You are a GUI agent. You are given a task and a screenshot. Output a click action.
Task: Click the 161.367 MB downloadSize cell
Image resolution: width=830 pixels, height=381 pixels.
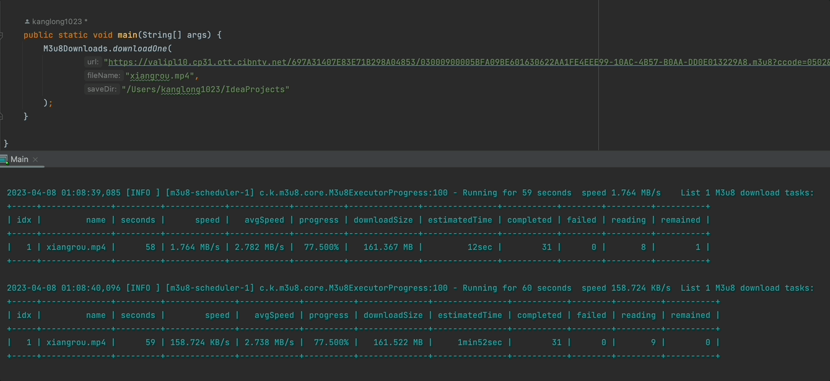(x=388, y=247)
